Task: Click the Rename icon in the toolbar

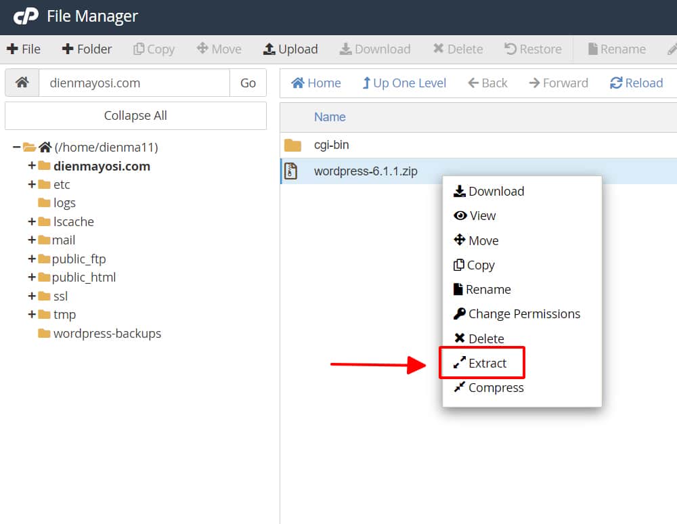Action: pos(616,49)
